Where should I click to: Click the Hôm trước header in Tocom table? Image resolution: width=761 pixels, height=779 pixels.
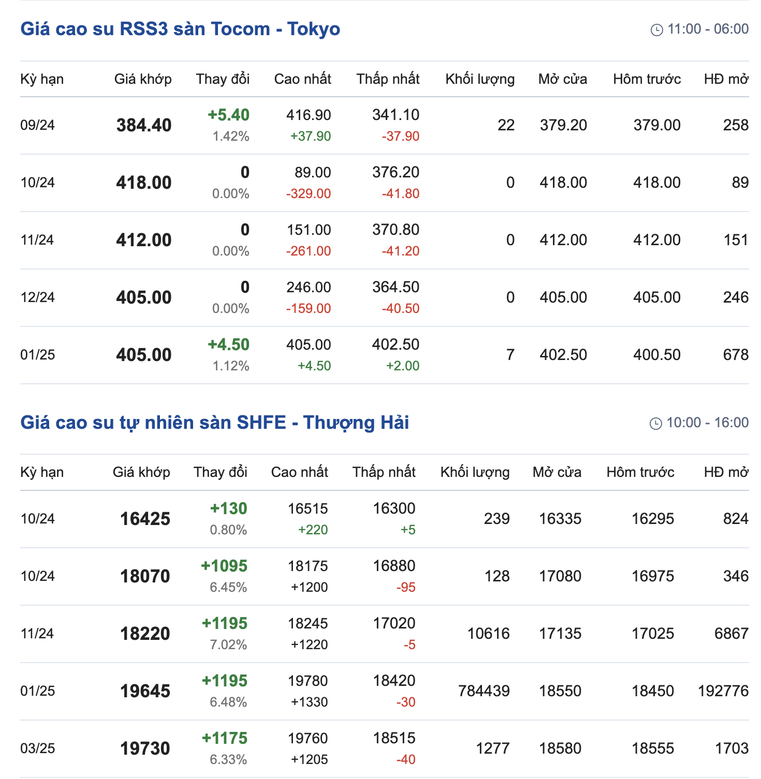coord(647,79)
